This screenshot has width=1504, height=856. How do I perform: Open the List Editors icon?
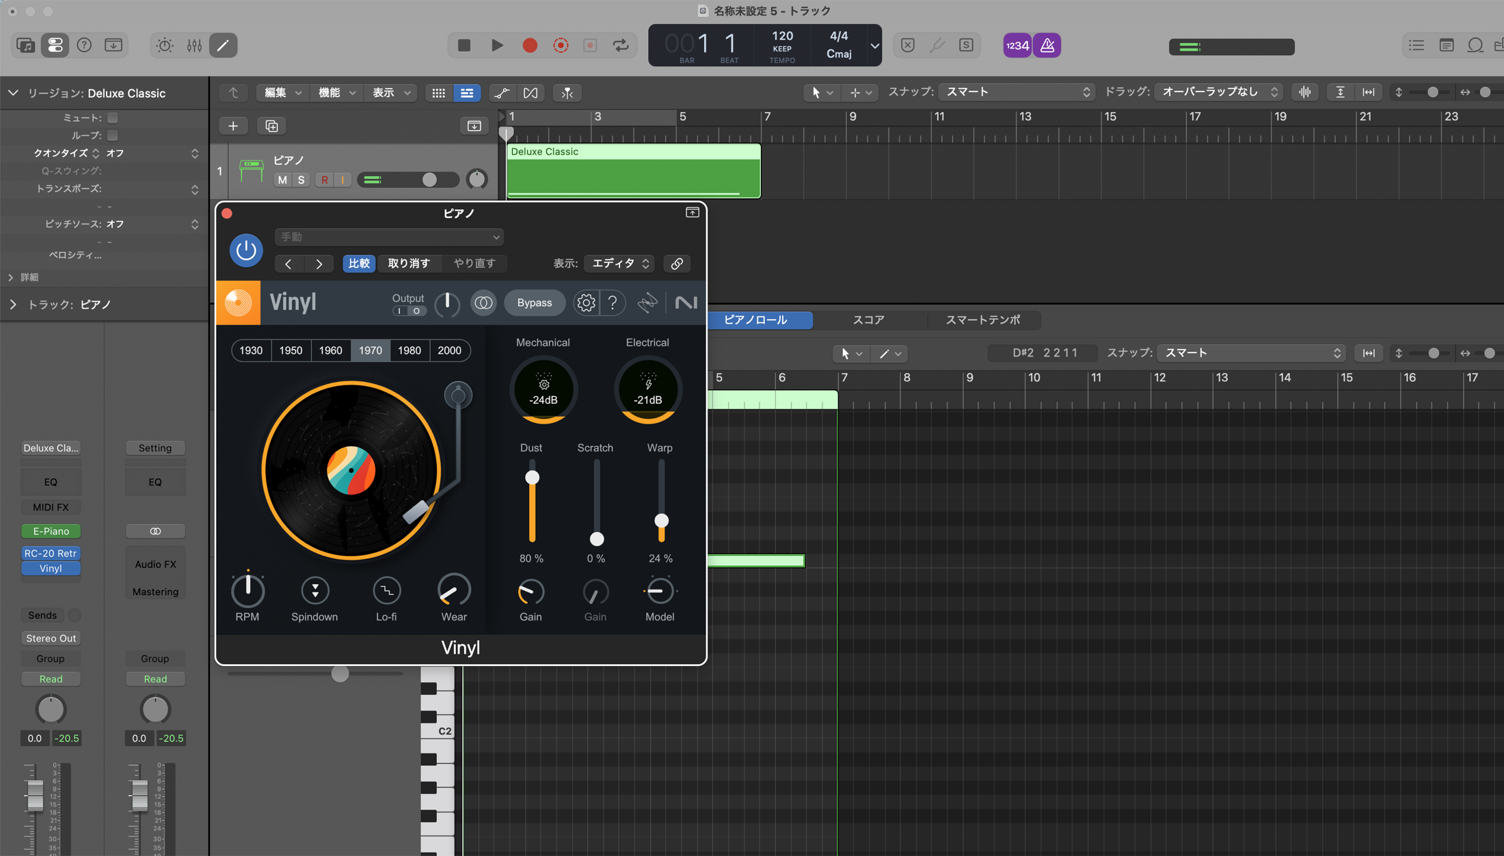click(1416, 46)
